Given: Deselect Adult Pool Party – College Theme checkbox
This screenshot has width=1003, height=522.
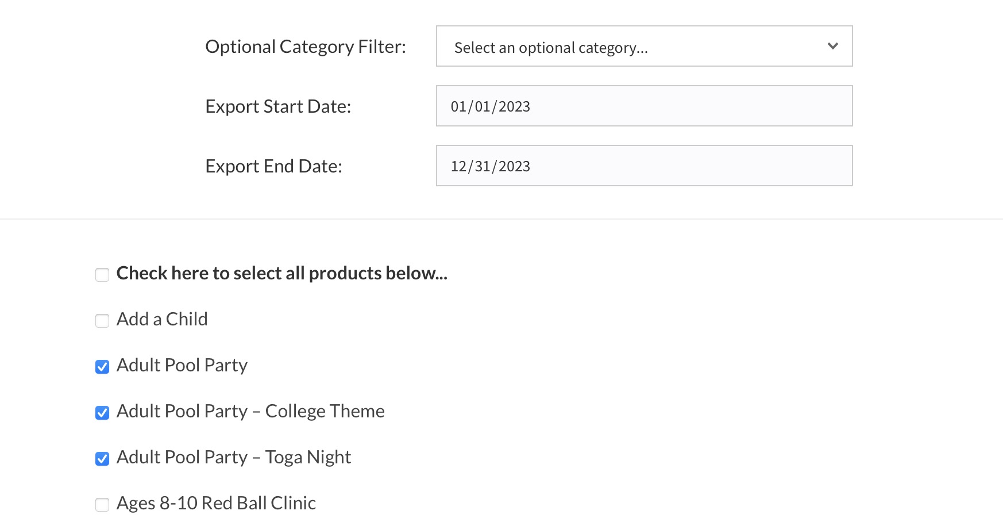Looking at the screenshot, I should pyautogui.click(x=102, y=413).
